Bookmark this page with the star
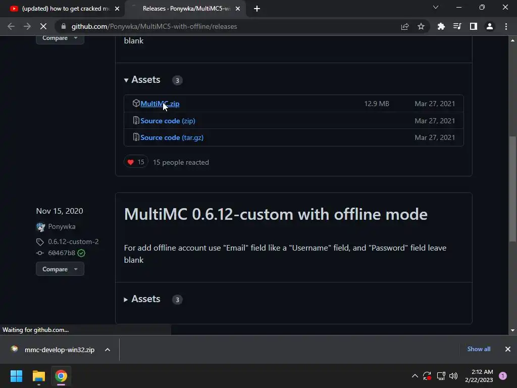The image size is (517, 388). (x=421, y=26)
